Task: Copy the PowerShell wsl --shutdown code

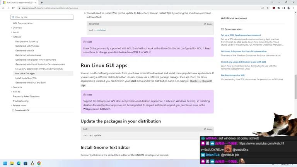Action: click(208, 24)
